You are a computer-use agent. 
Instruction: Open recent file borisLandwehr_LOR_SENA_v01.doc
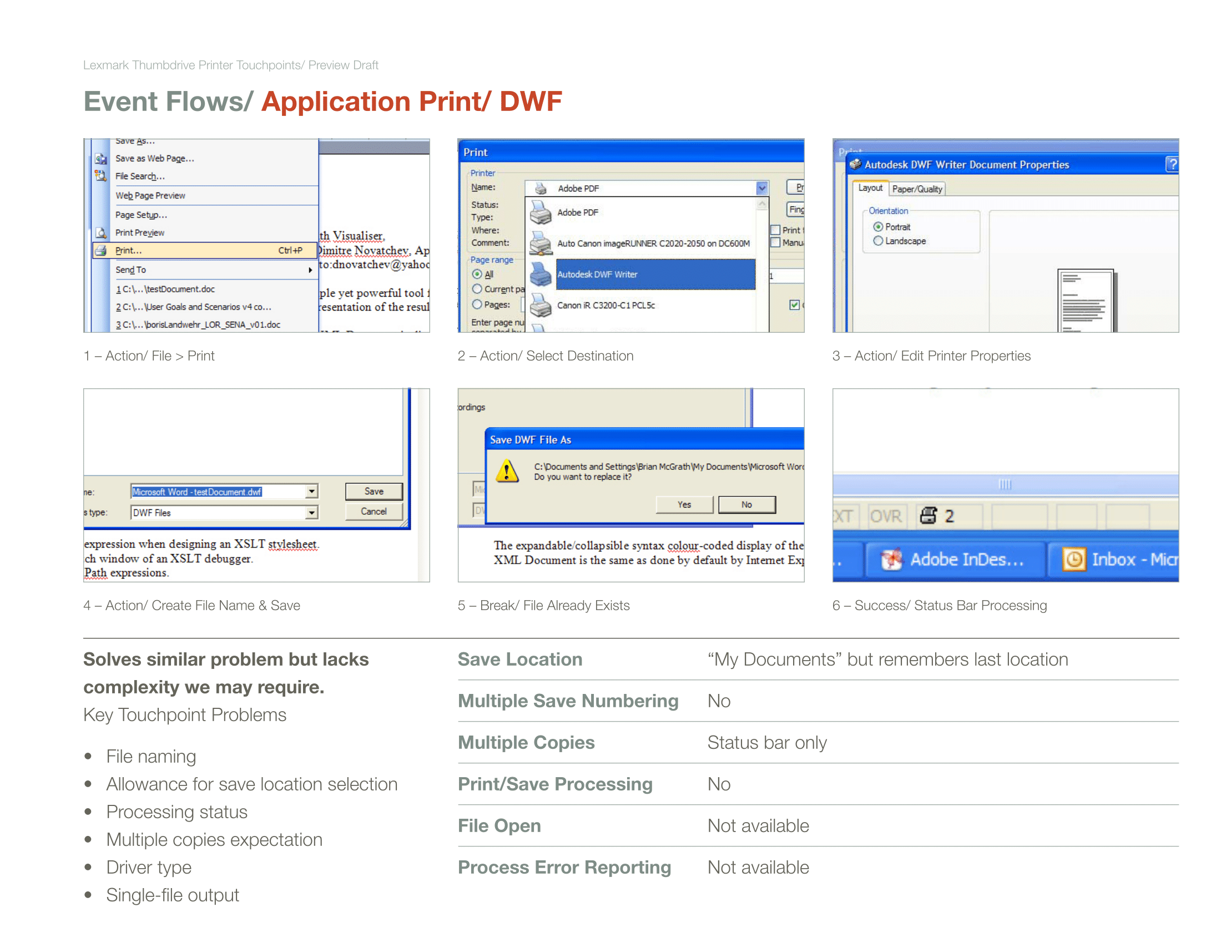[214, 325]
